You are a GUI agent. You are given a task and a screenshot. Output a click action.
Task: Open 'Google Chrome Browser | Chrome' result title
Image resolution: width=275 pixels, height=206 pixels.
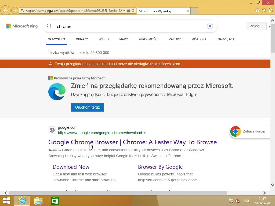click(133, 142)
